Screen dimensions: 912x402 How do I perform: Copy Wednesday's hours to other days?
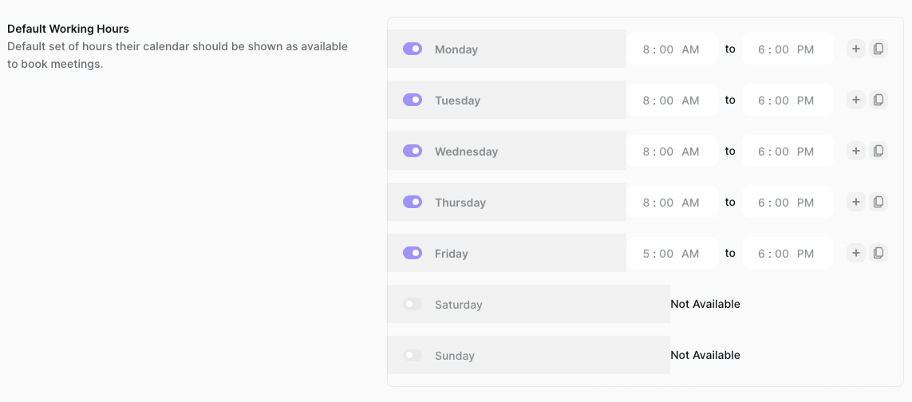click(x=878, y=152)
